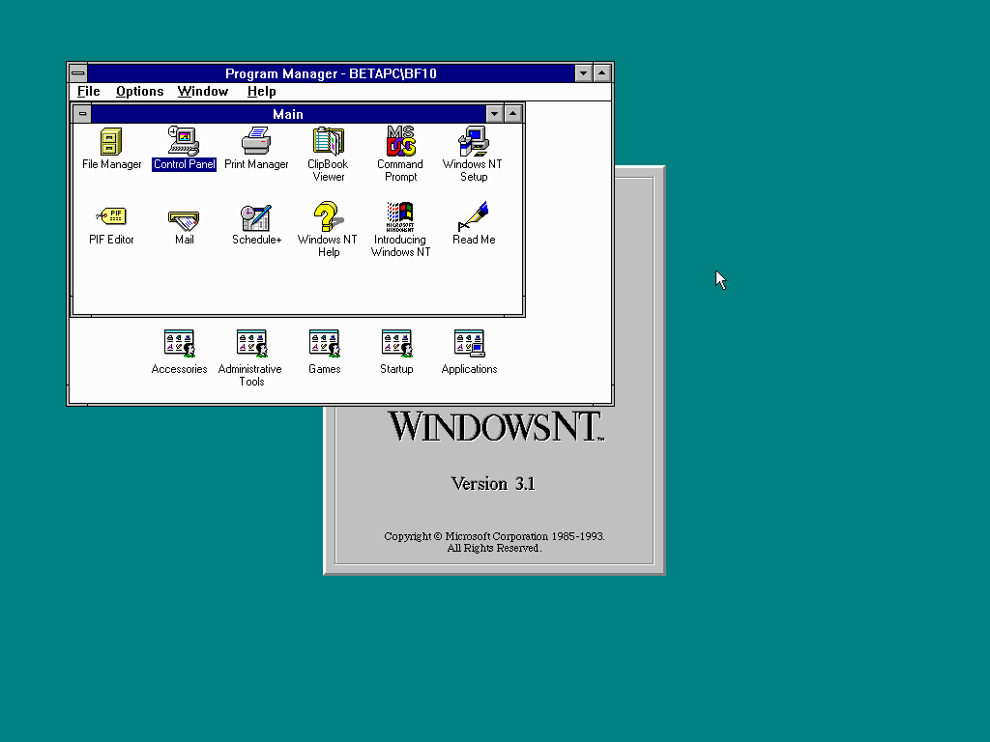
Task: Open the Window menu
Action: click(203, 92)
